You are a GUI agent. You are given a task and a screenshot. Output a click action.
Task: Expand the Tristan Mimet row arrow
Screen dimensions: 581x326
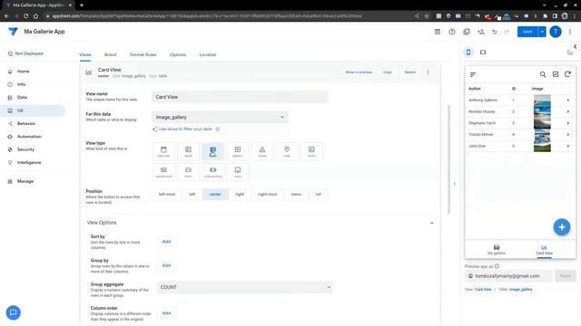[567, 135]
